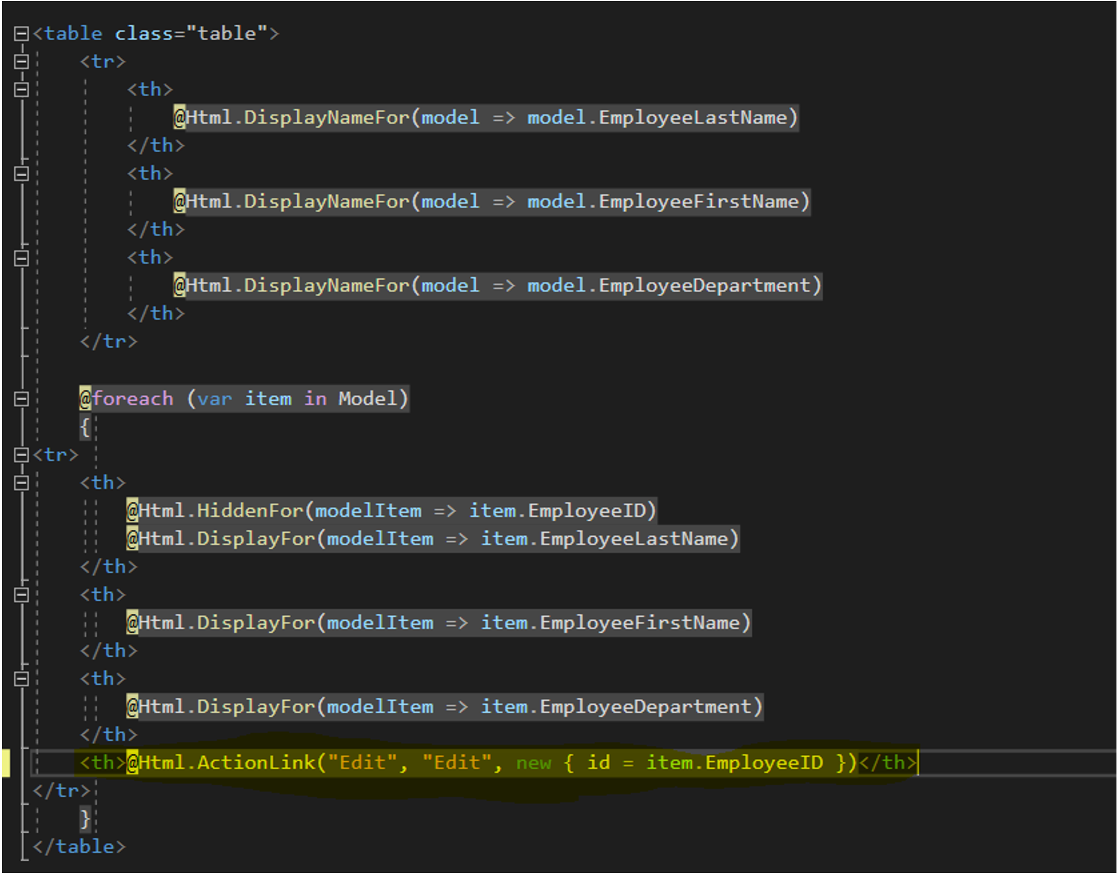
Task: Collapse th containing EmployeeFirstName DisplayNameFor
Action: [21, 174]
